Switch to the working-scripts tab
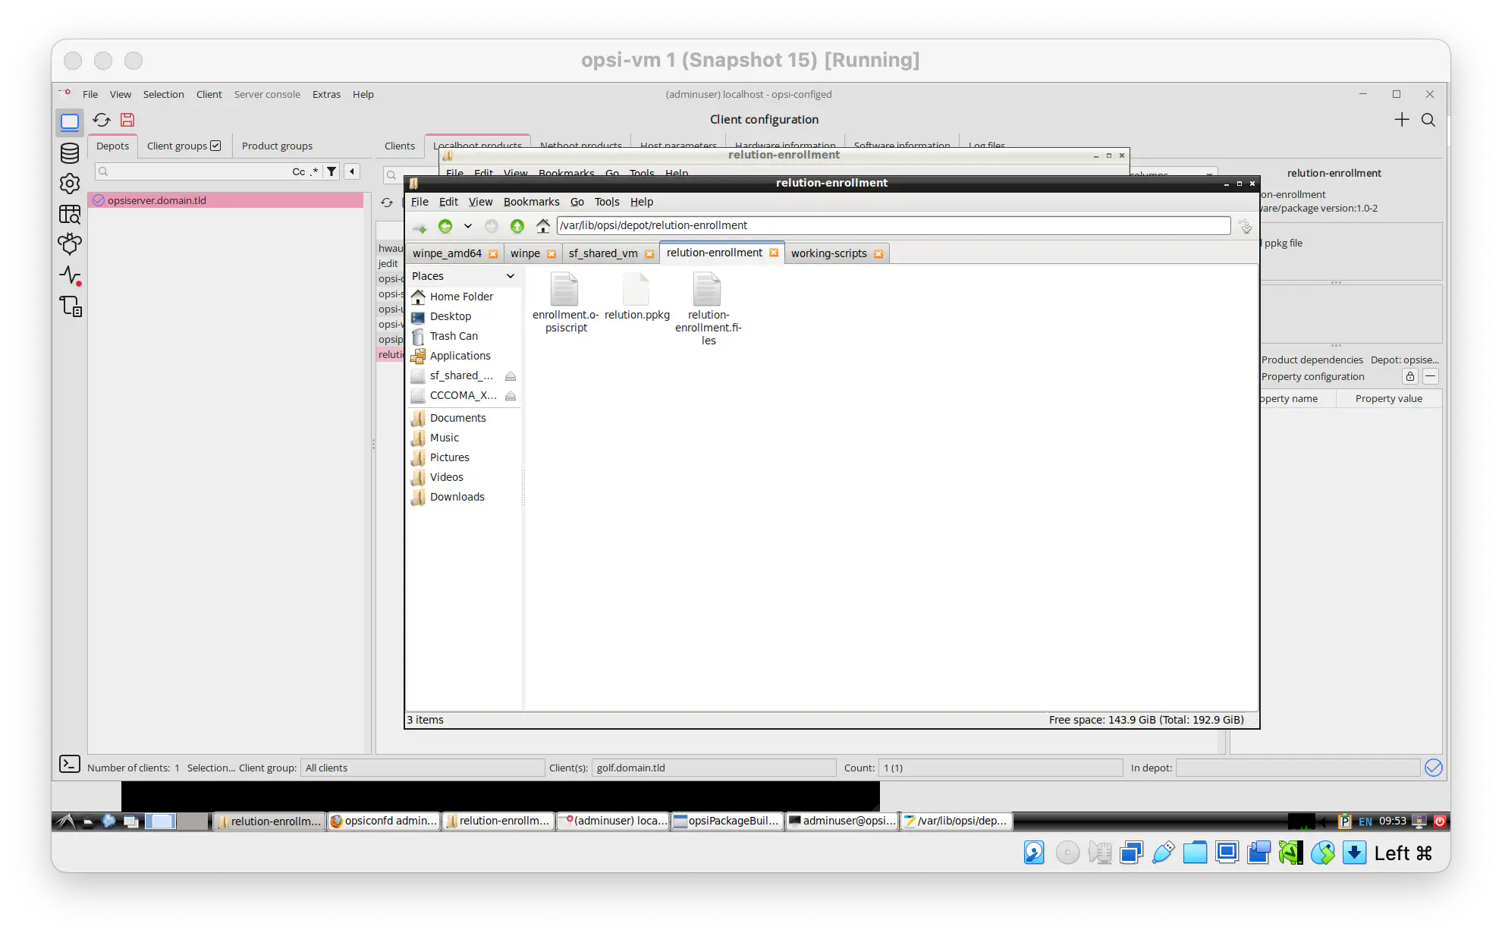Image resolution: width=1502 pixels, height=936 pixels. (828, 253)
